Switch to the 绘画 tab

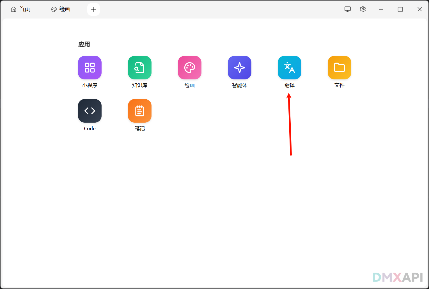[x=61, y=9]
